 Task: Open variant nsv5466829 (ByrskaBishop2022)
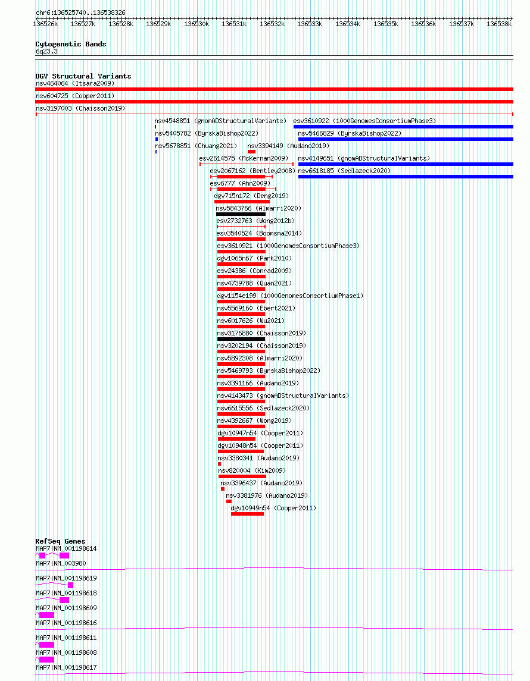pos(350,133)
